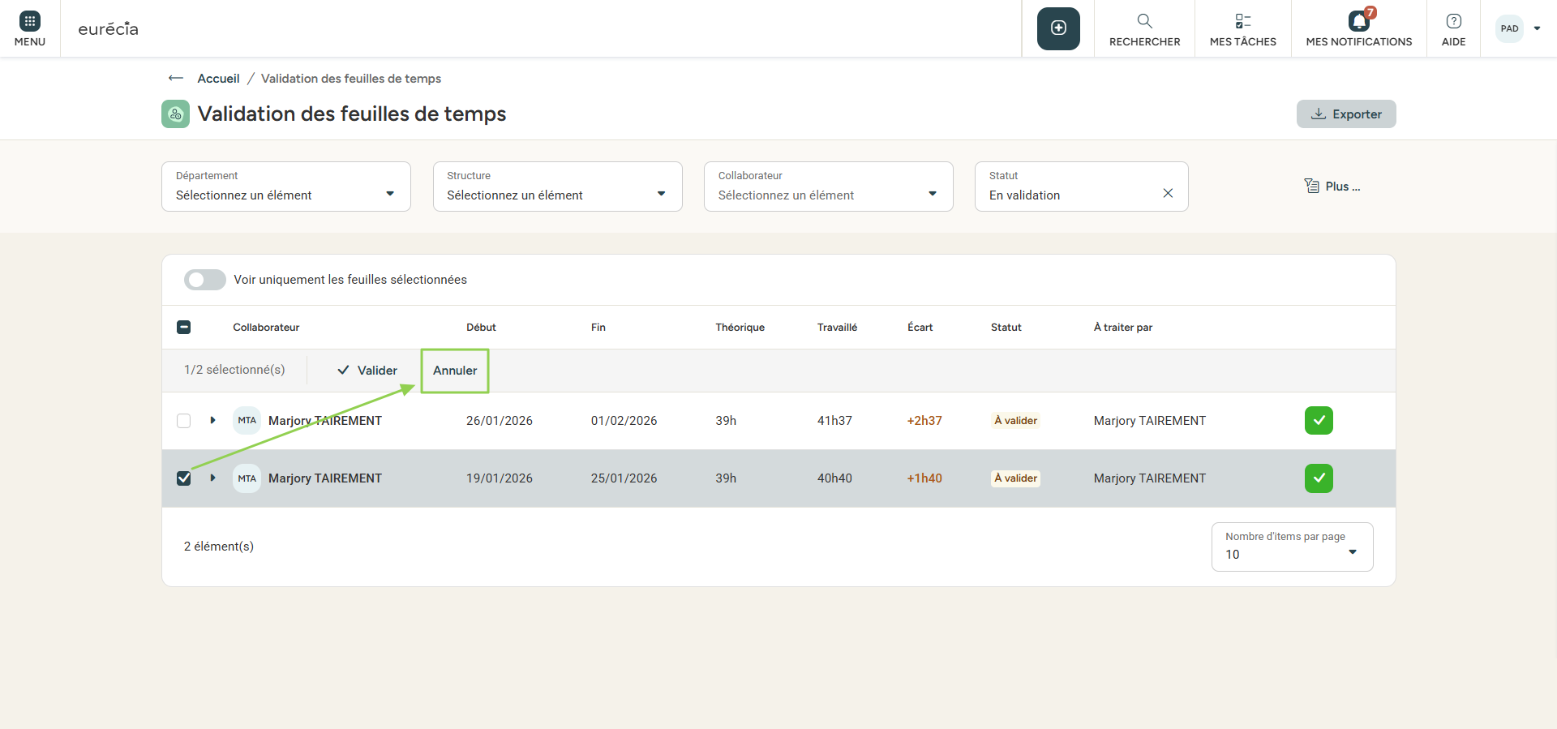
Task: Click the select-all checkbox in table header
Action: [x=184, y=328]
